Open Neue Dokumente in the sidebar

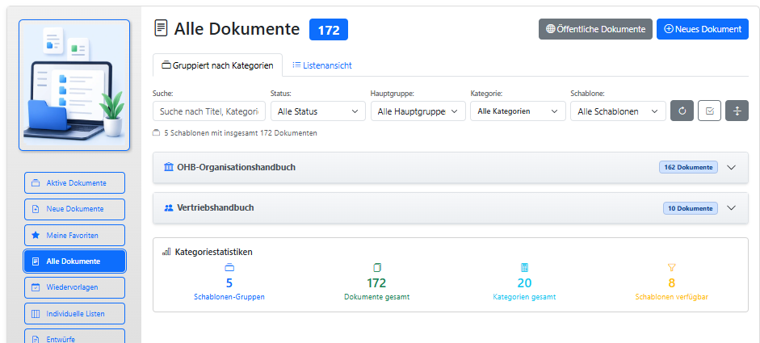tap(74, 209)
